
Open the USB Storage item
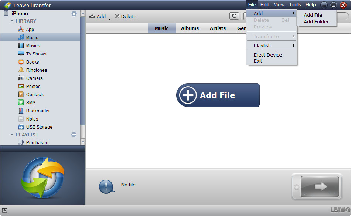tap(39, 127)
